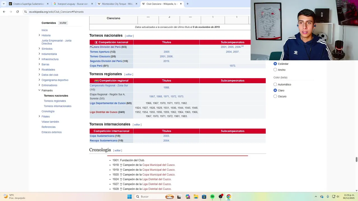Open File Explorer from the taskbar
Viewport: 358px width, 201px height.
(196, 197)
